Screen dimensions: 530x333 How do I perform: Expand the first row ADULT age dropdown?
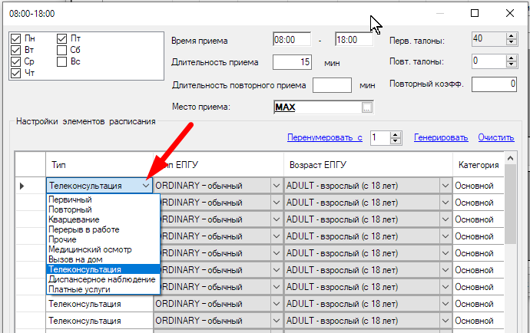click(444, 186)
